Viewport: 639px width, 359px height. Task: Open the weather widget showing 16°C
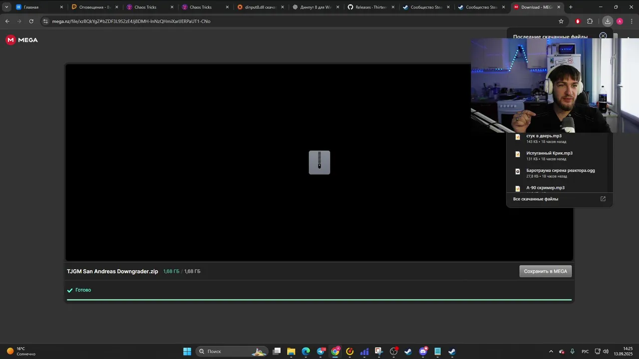click(21, 352)
